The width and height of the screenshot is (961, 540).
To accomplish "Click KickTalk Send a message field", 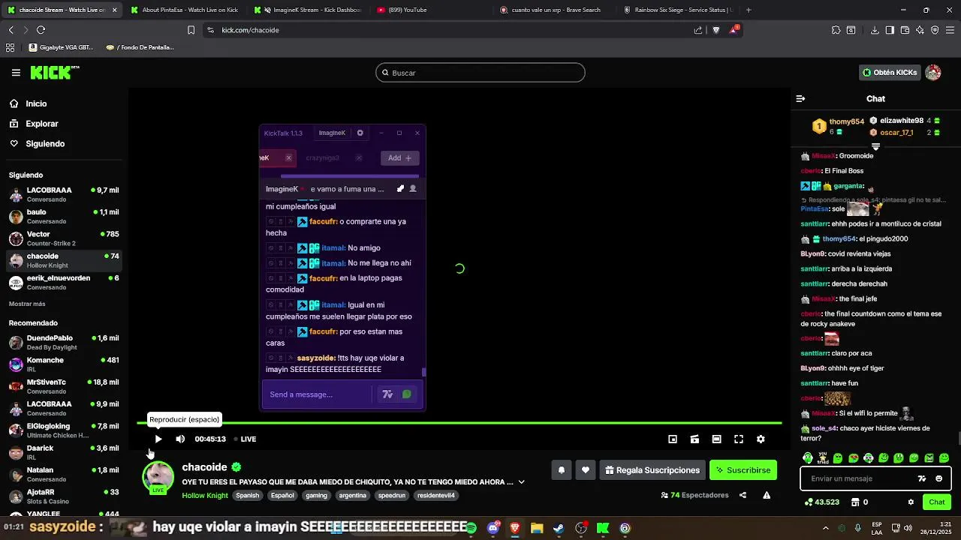I will (317, 394).
